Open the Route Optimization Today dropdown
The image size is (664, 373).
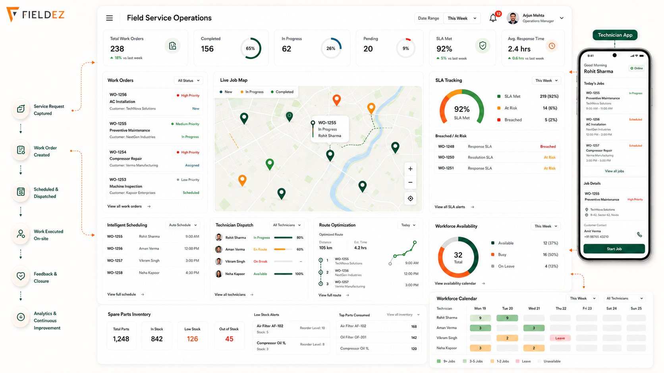pyautogui.click(x=408, y=225)
